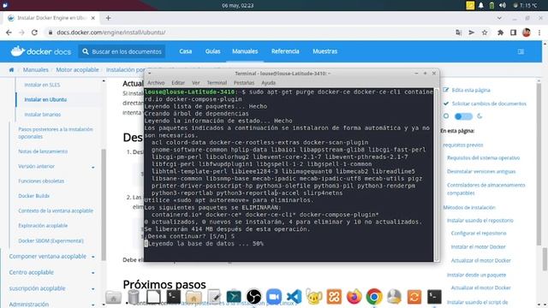The image size is (548, 308).
Task: Close the Instalar Docker Engine tab
Action: coord(93,18)
